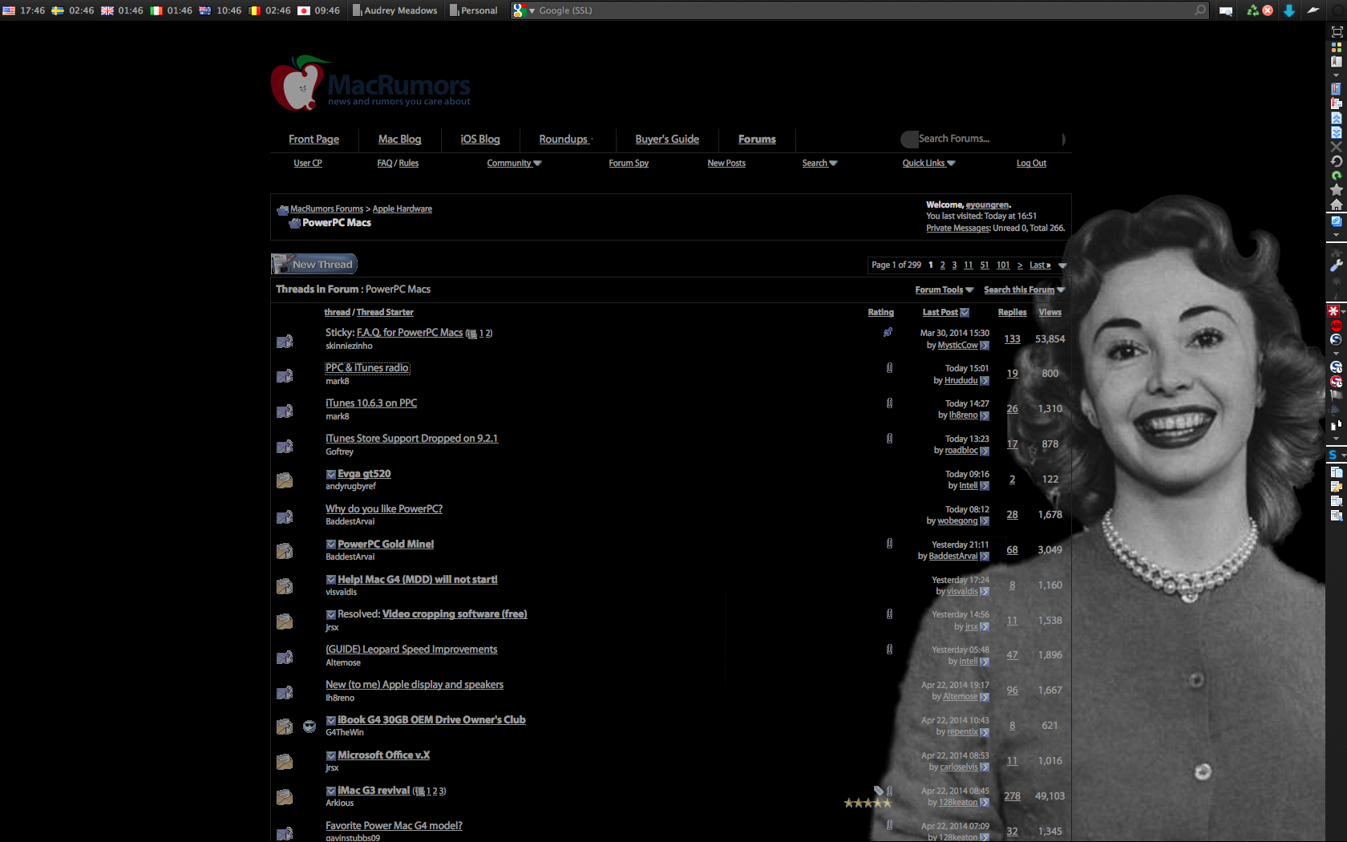1347x842 pixels.
Task: Select the Forums tab
Action: (757, 139)
